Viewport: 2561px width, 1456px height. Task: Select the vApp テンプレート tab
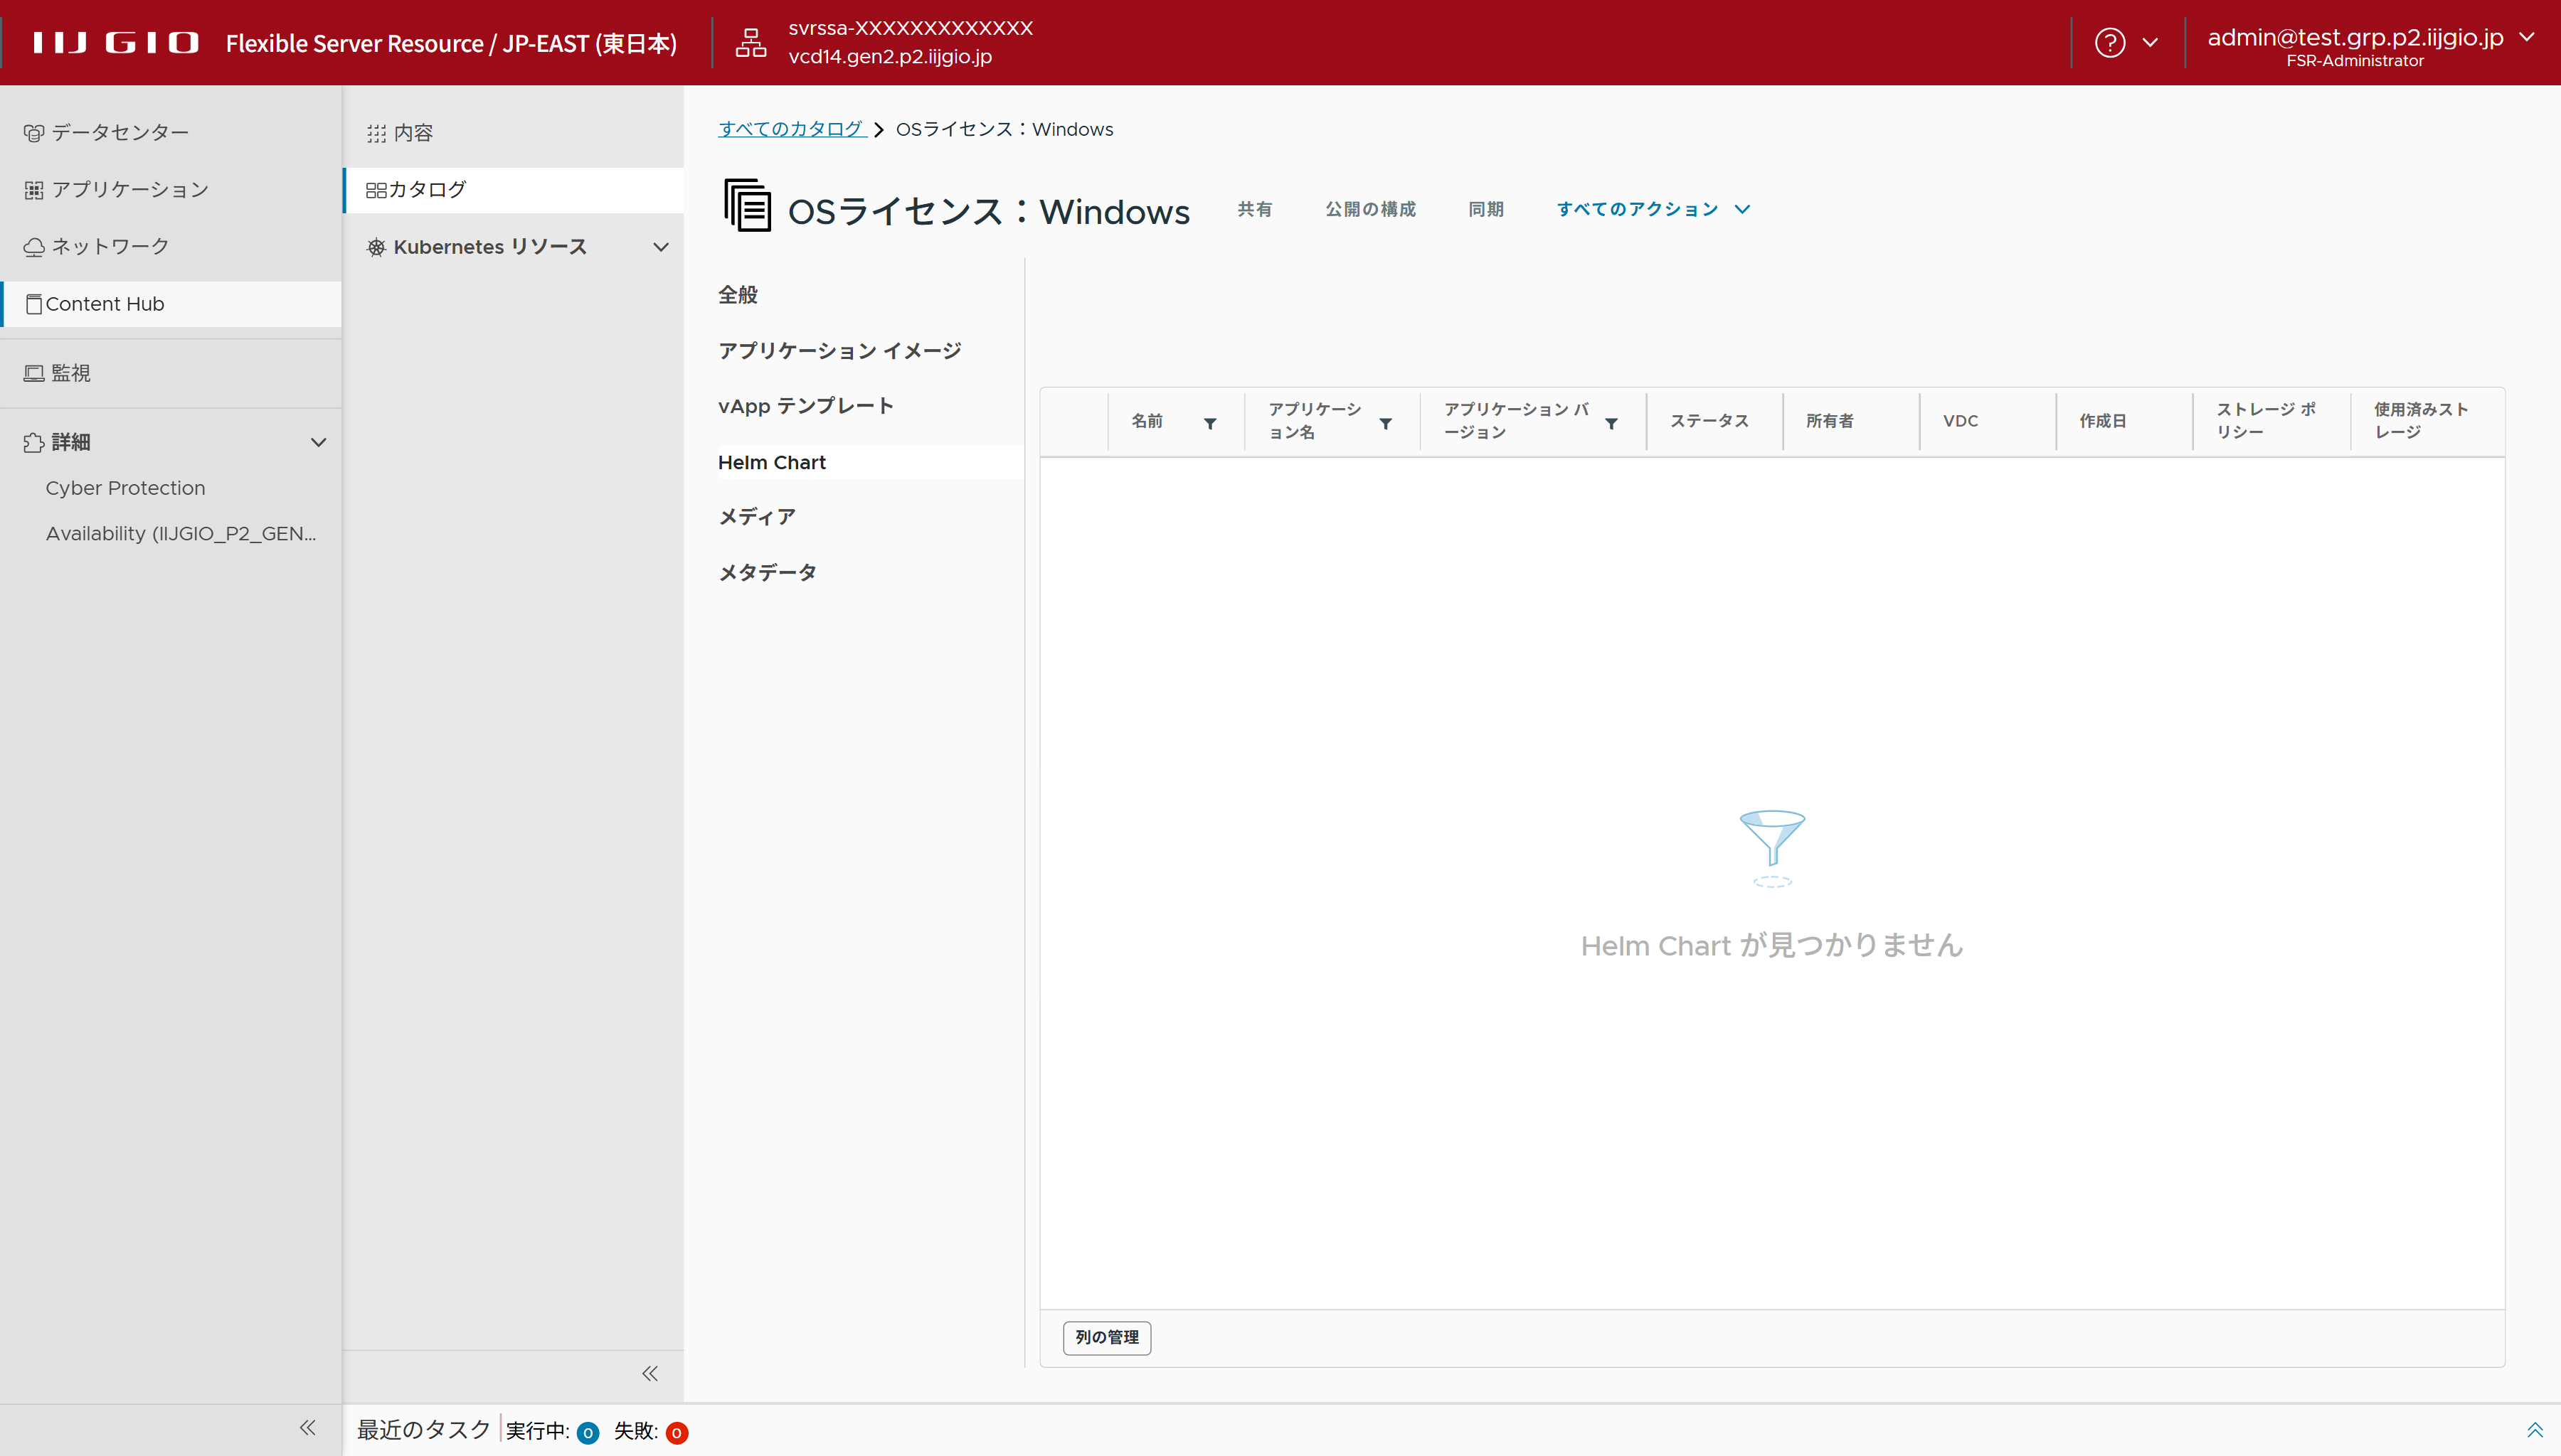805,406
